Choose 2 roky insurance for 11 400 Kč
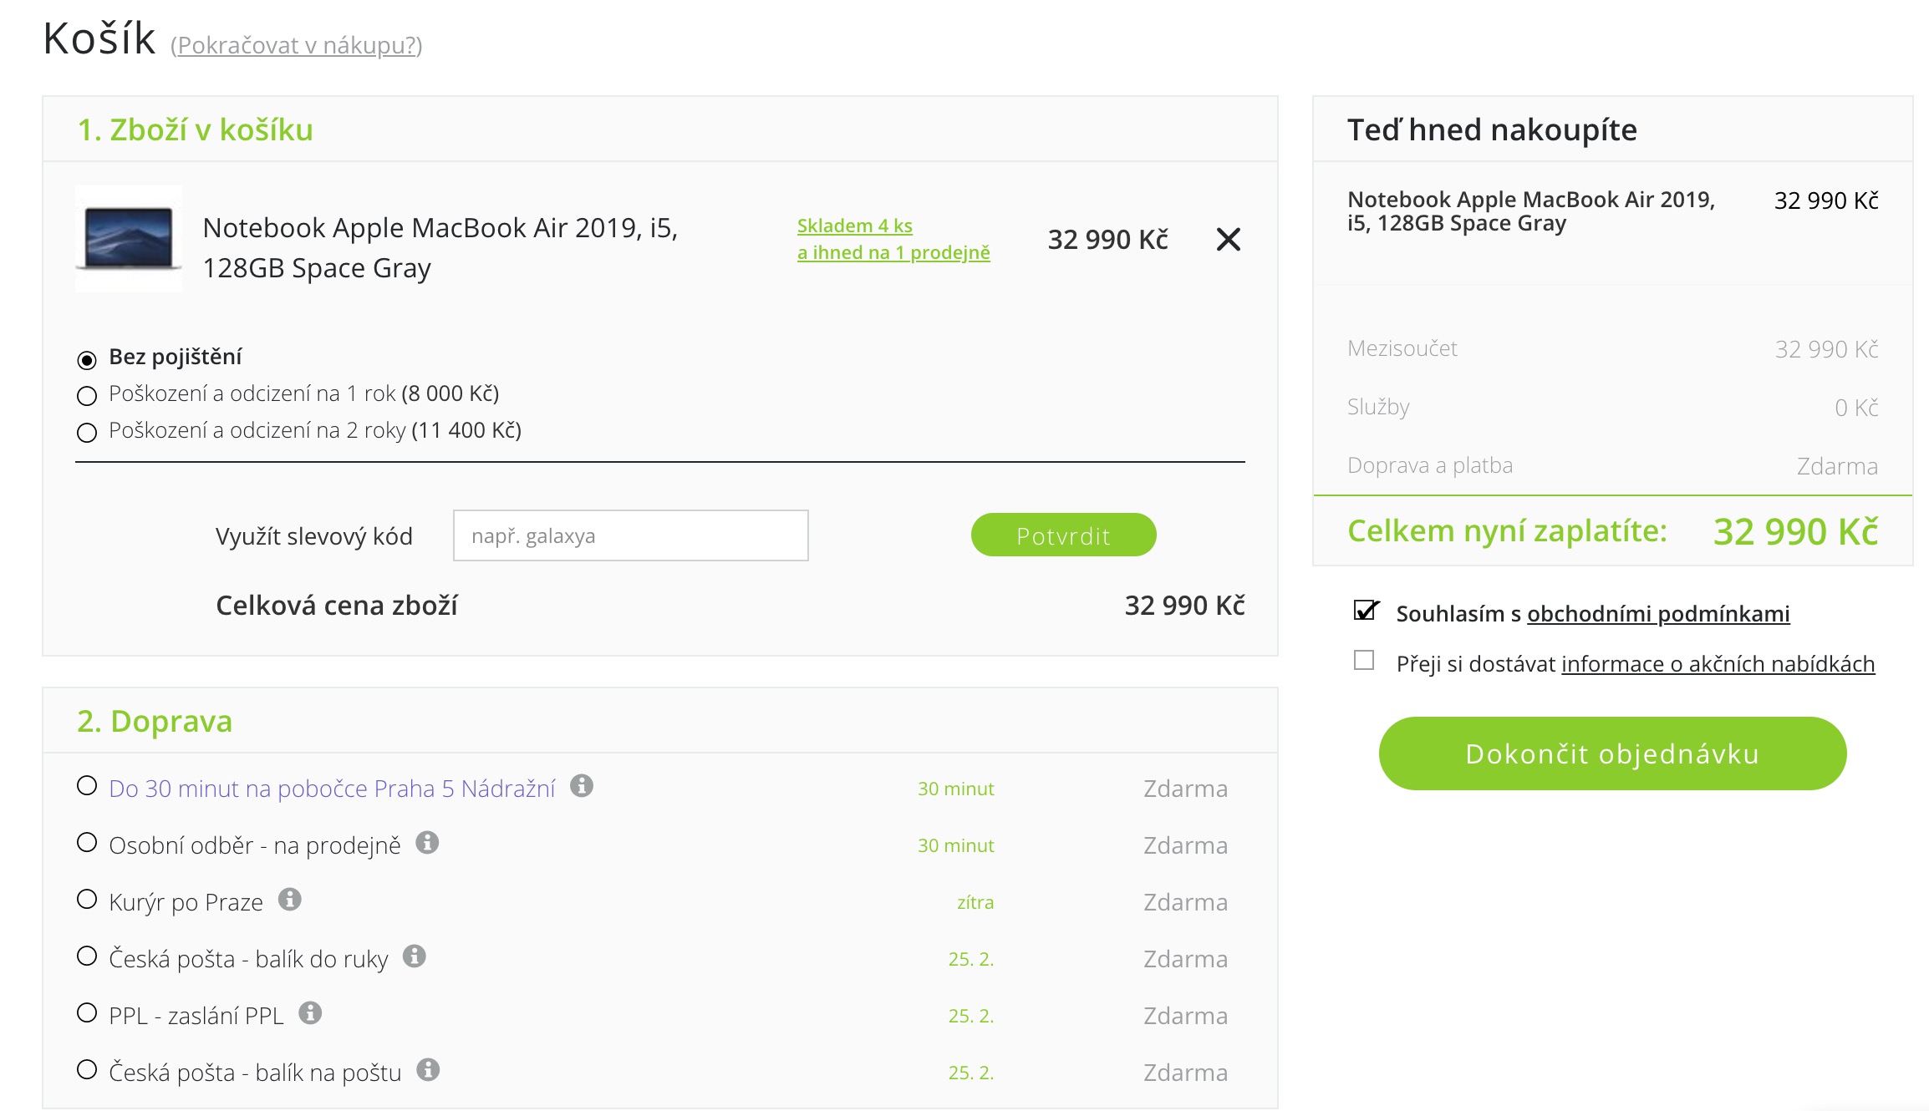1929x1111 pixels. coord(87,433)
